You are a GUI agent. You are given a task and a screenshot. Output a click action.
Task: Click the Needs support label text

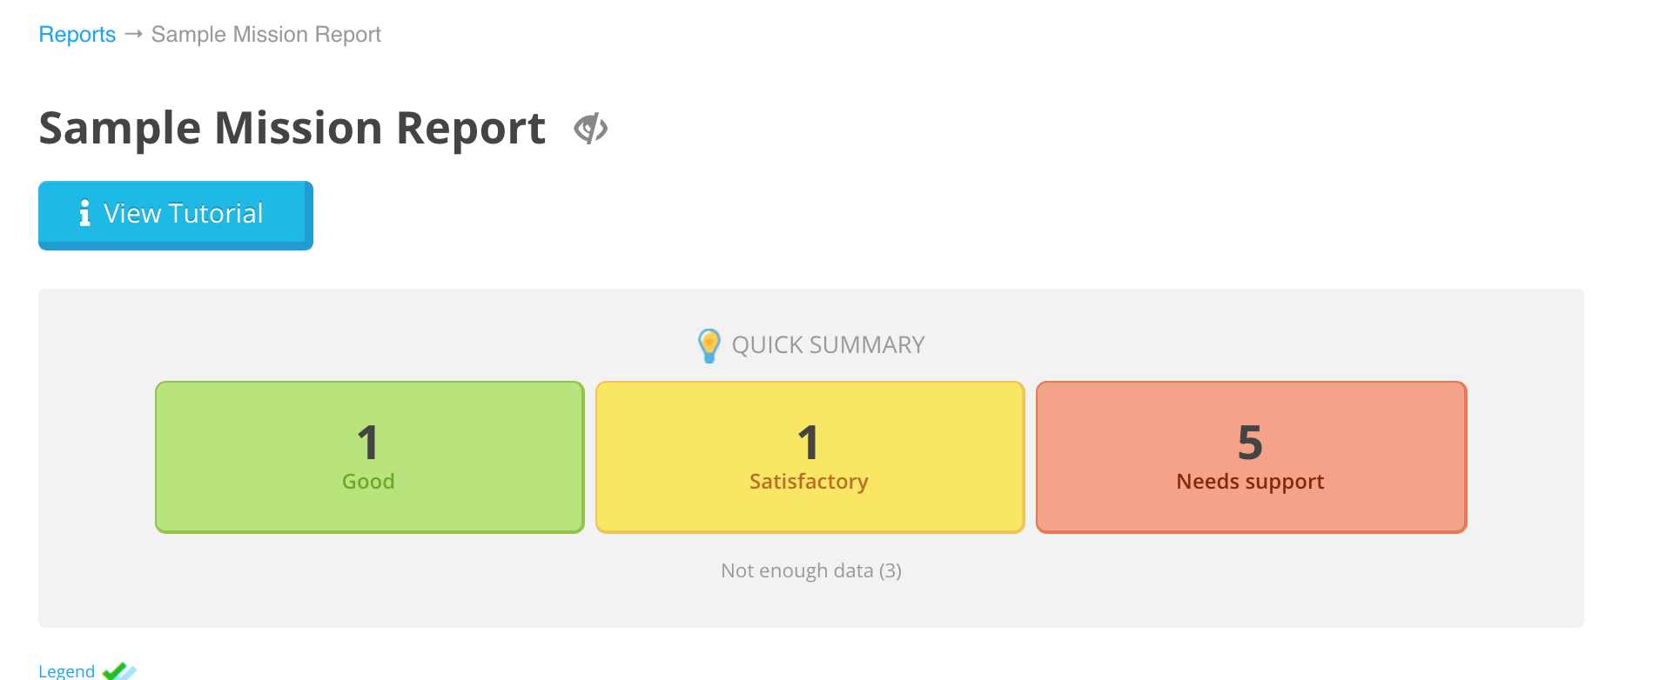click(x=1250, y=482)
